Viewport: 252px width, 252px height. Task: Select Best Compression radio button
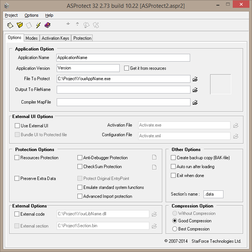[x=175, y=229]
